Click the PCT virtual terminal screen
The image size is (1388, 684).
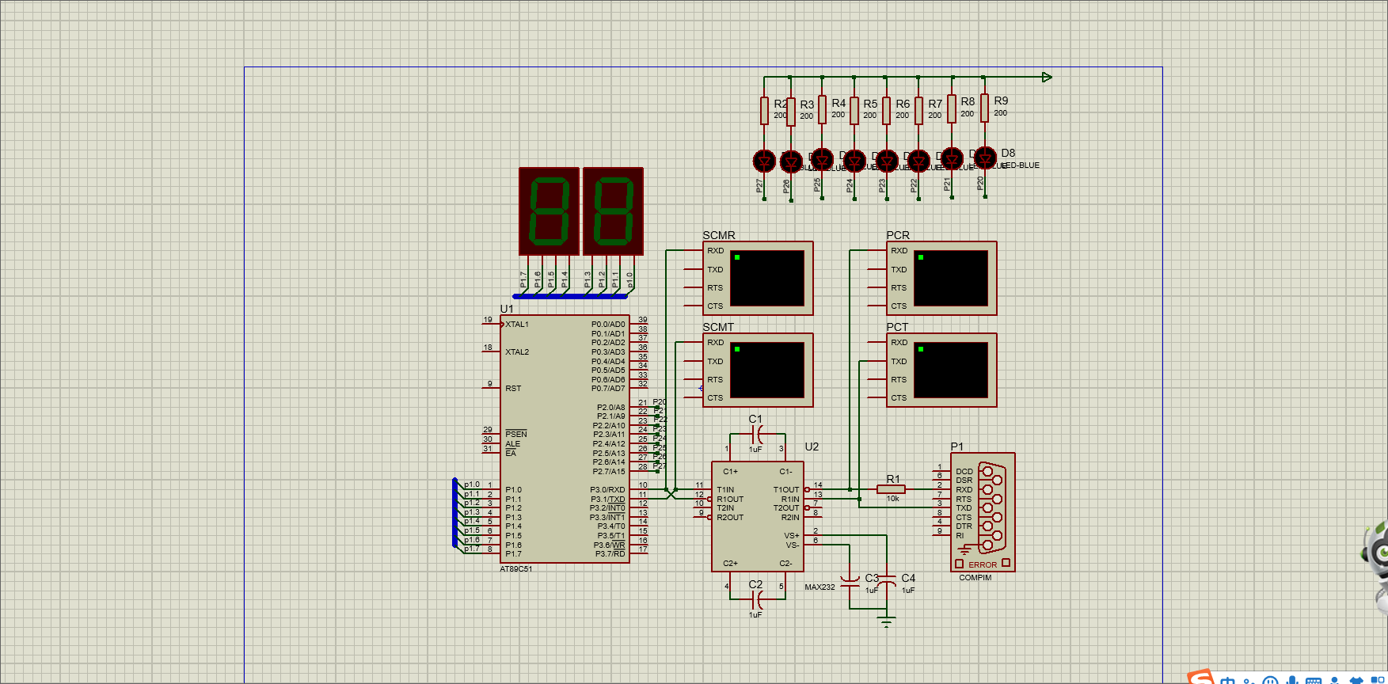point(951,370)
